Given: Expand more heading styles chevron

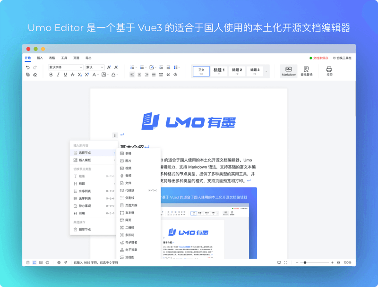Looking at the screenshot, I should [x=266, y=71].
